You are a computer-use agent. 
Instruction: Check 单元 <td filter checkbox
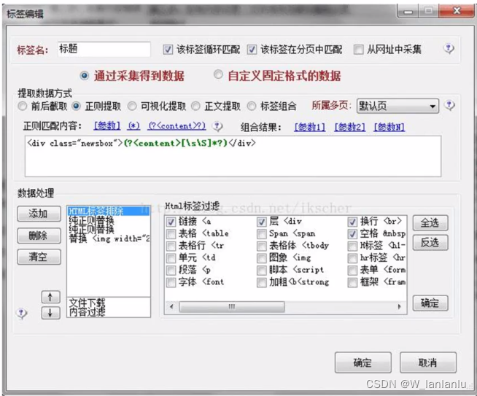coord(171,258)
